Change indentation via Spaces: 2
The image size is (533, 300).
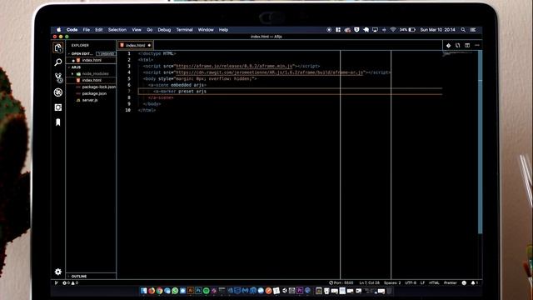(392, 282)
